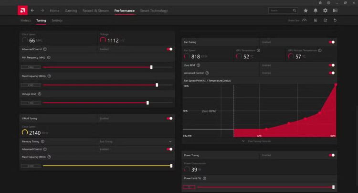Viewport: 358px width, 193px height.
Task: Disable GPU Advanced Control toggle under Voltage
Action: 169,49
